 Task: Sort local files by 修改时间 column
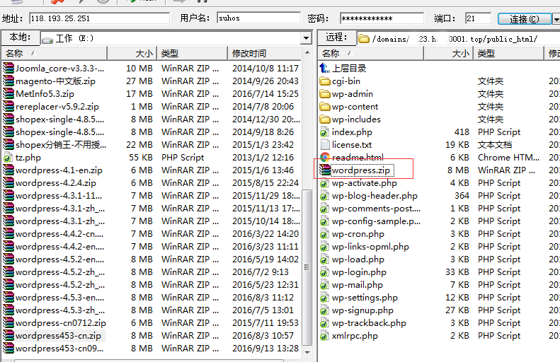coord(265,54)
